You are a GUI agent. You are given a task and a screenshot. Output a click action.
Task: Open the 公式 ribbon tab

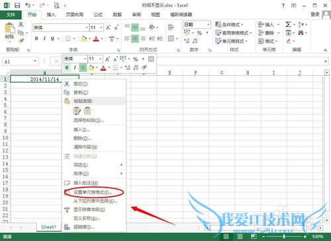pos(98,15)
